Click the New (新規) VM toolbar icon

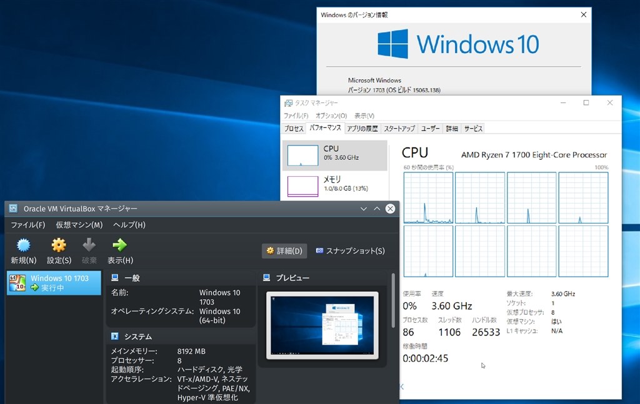(x=23, y=245)
